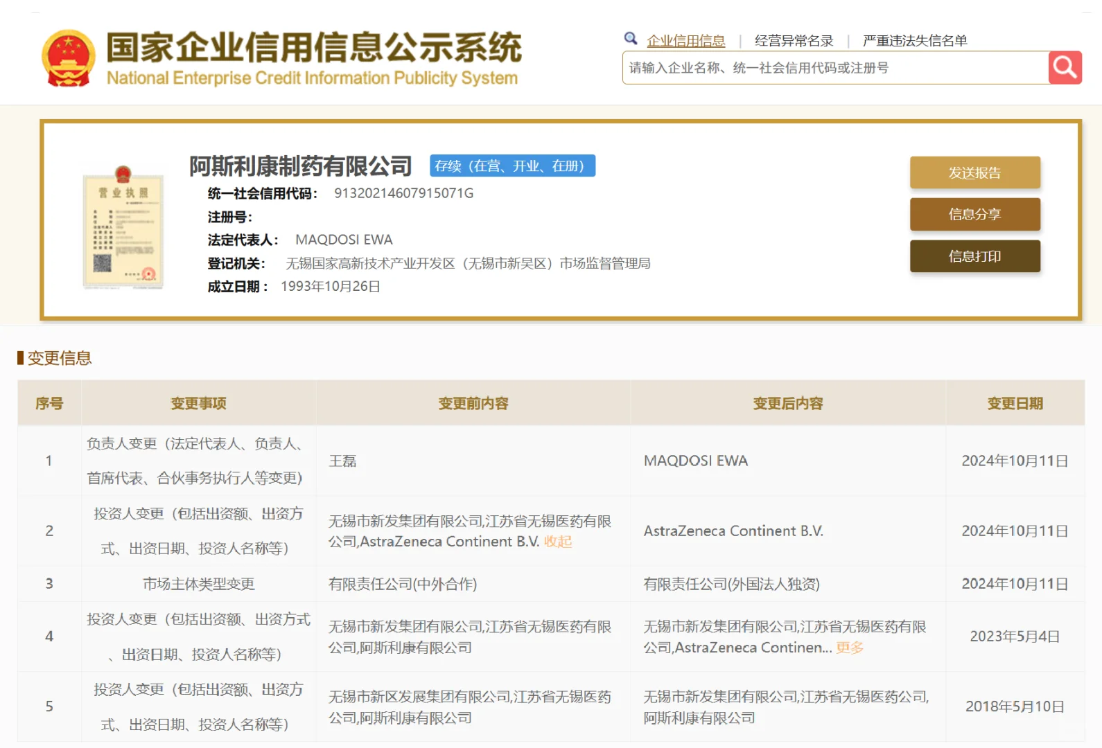
Task: Click the site title 国家企业信用信息公示系统
Action: 314,47
